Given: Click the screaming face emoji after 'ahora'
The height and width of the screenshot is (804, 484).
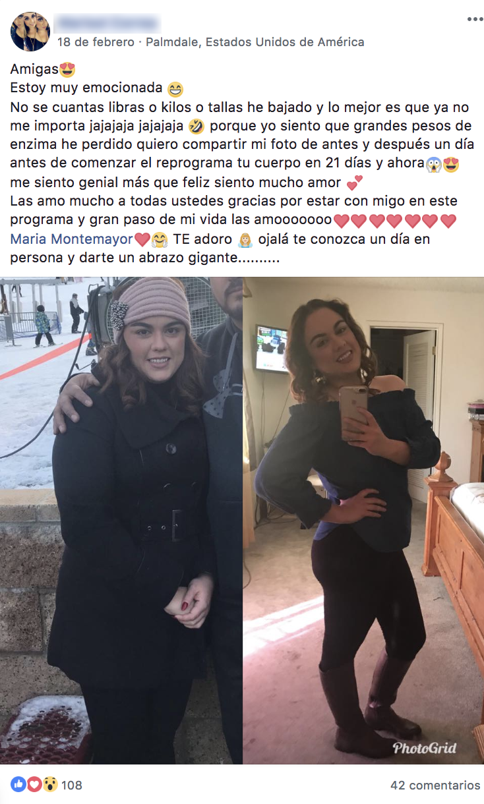Looking at the screenshot, I should pyautogui.click(x=433, y=164).
